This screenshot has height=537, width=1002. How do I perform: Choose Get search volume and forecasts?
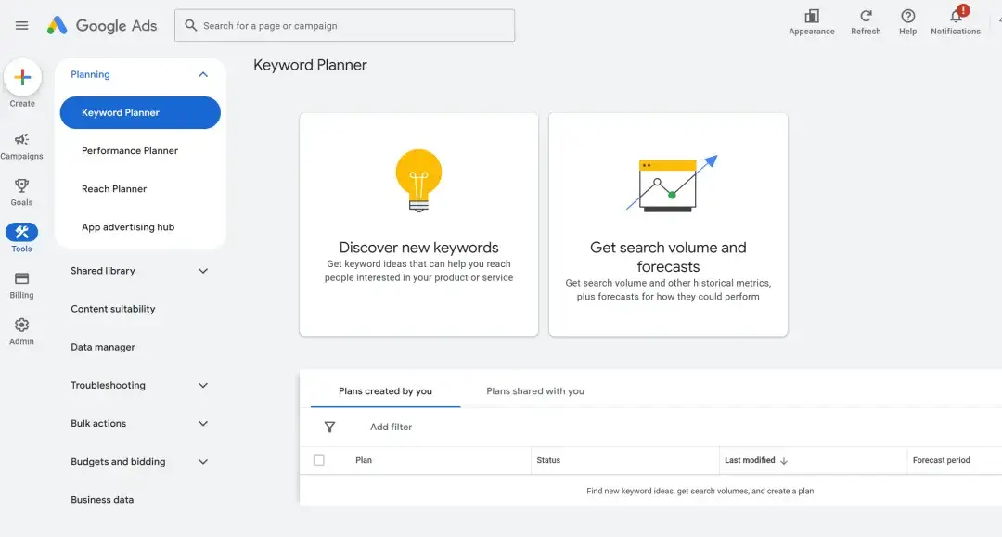point(668,224)
